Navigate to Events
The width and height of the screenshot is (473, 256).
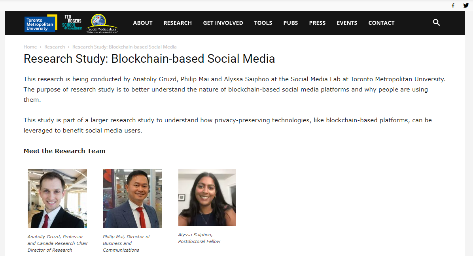[x=347, y=23]
